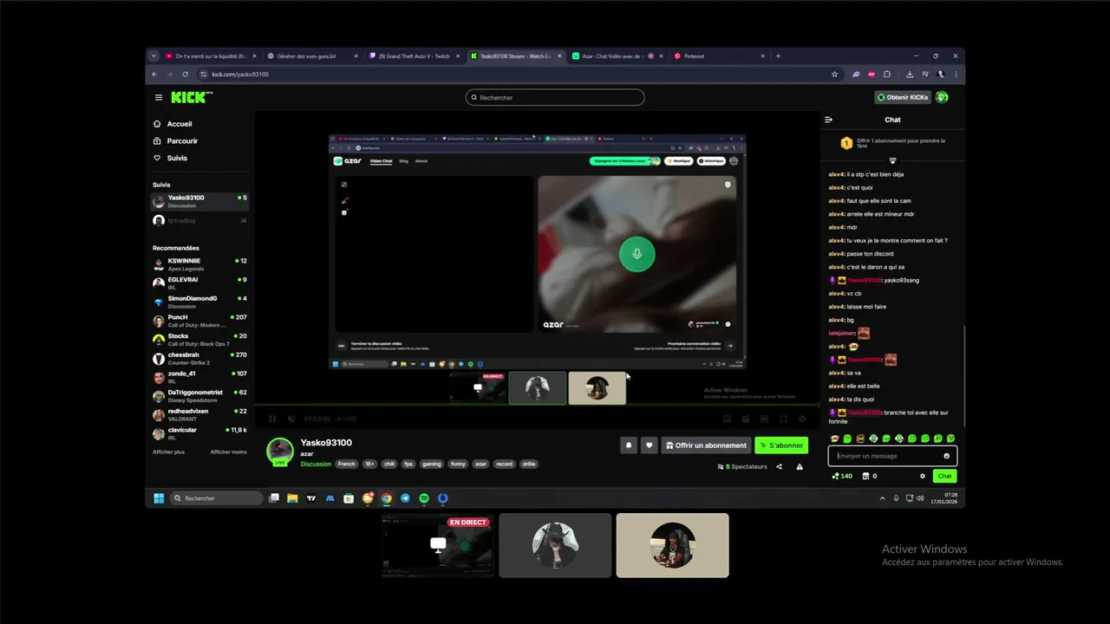Open File Explorer from the taskbar

[x=292, y=498]
